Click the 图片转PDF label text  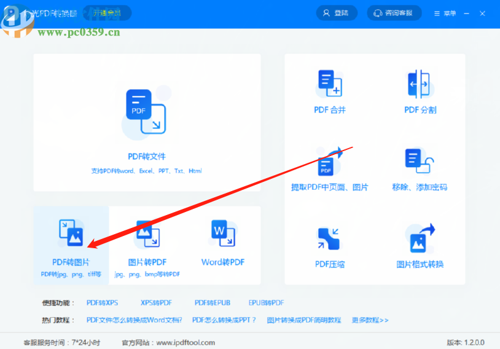point(147,262)
